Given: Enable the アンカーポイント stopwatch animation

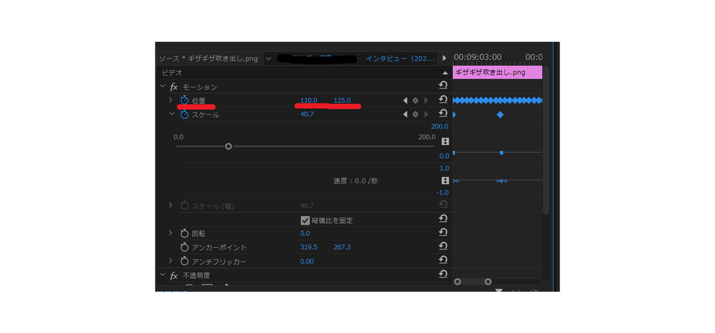Looking at the screenshot, I should point(185,247).
